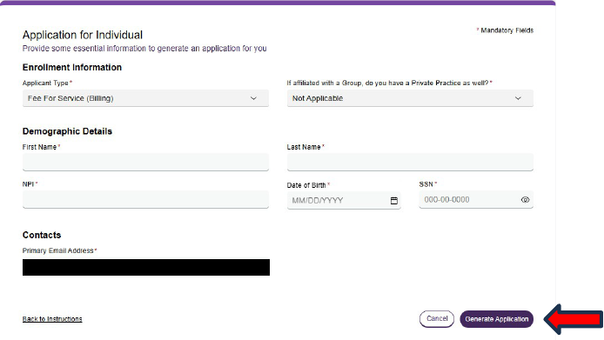Open the Applicant Type dropdown
The image size is (604, 340).
145,98
